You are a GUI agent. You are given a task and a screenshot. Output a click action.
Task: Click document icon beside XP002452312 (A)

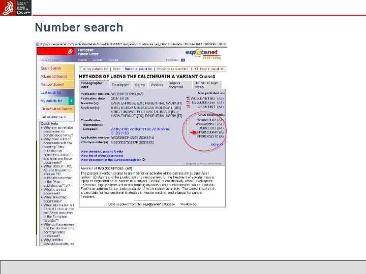188,136
